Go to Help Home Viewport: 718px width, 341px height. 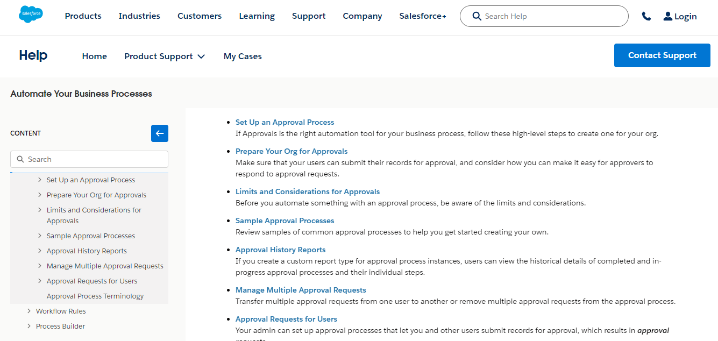pyautogui.click(x=94, y=56)
